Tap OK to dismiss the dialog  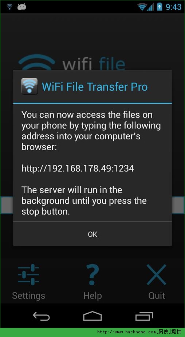[92, 234]
